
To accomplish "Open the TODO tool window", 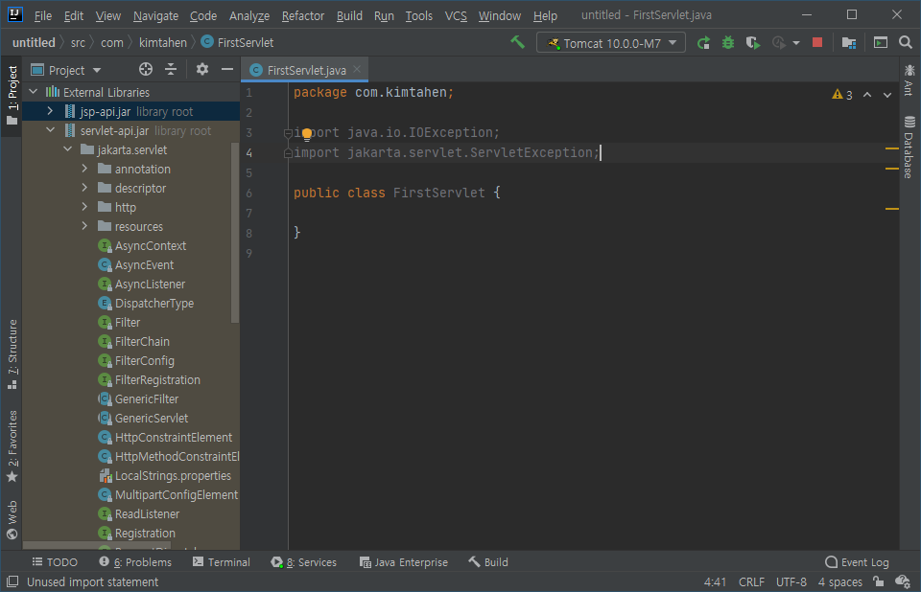I will pos(55,562).
